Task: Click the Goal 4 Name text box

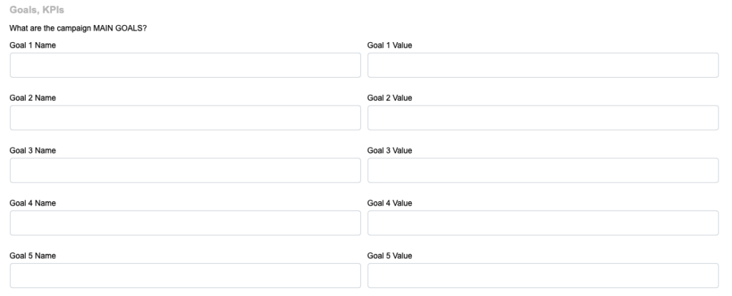Action: (x=185, y=223)
